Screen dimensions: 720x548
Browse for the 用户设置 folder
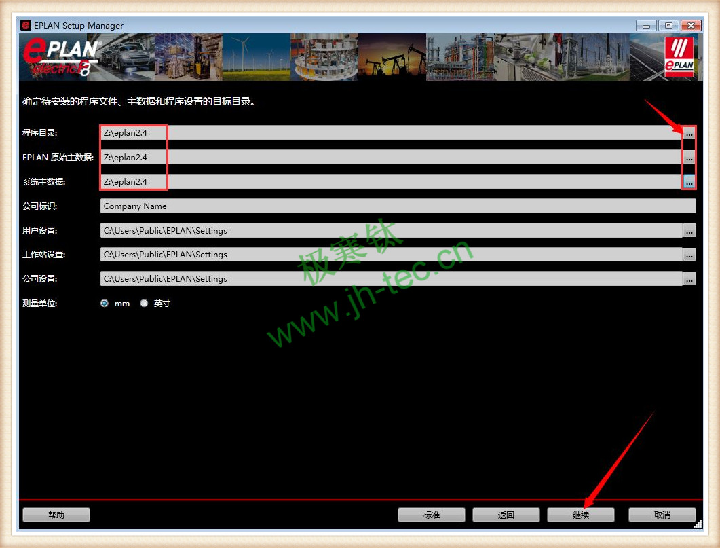689,231
